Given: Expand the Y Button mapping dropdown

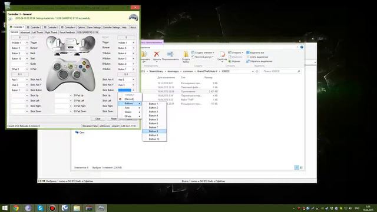Looking at the screenshot, I should 133,54.
